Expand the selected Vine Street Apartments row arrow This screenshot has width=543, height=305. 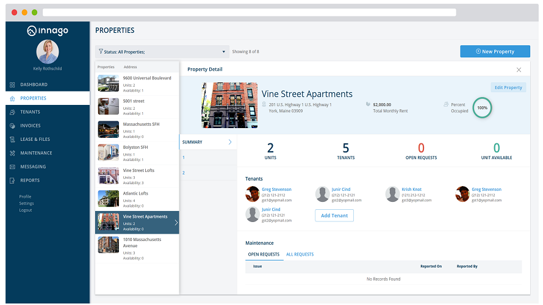(176, 223)
